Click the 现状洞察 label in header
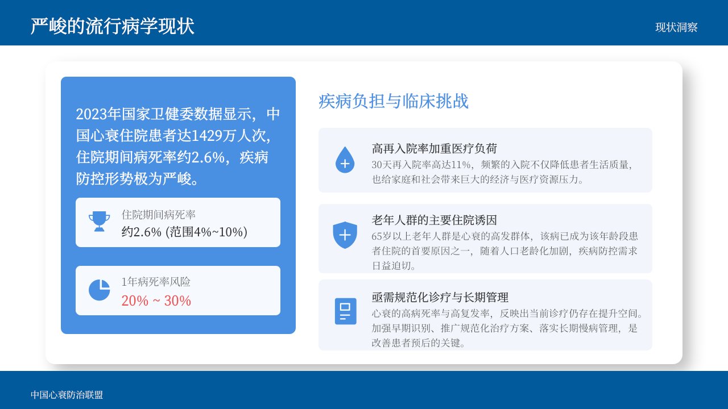The height and width of the screenshot is (409, 728). (676, 27)
